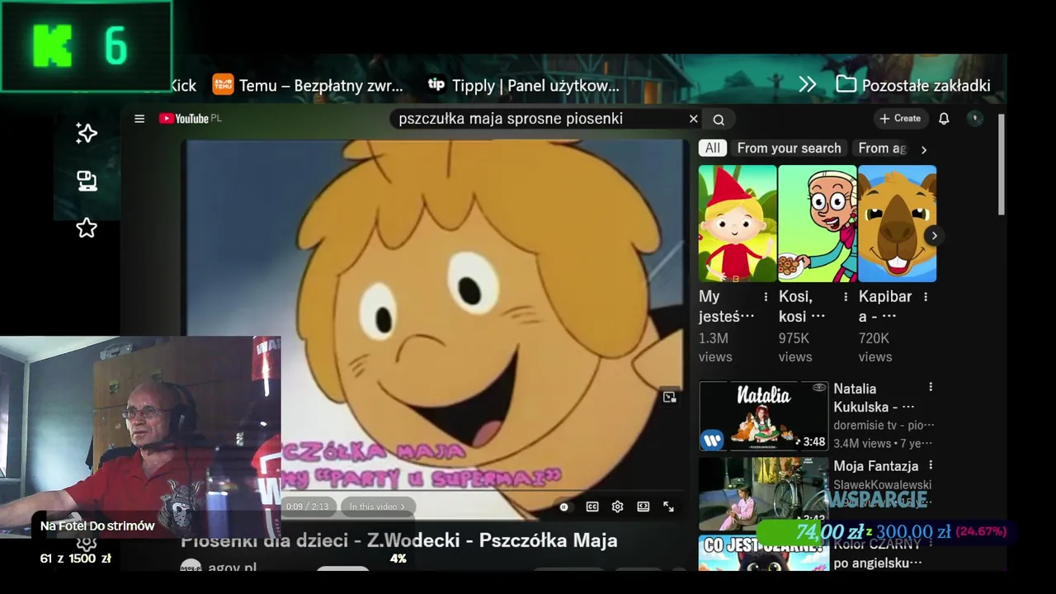Viewport: 1056px width, 594px height.
Task: Open options menu for Natalia Kukulska video
Action: coord(931,388)
